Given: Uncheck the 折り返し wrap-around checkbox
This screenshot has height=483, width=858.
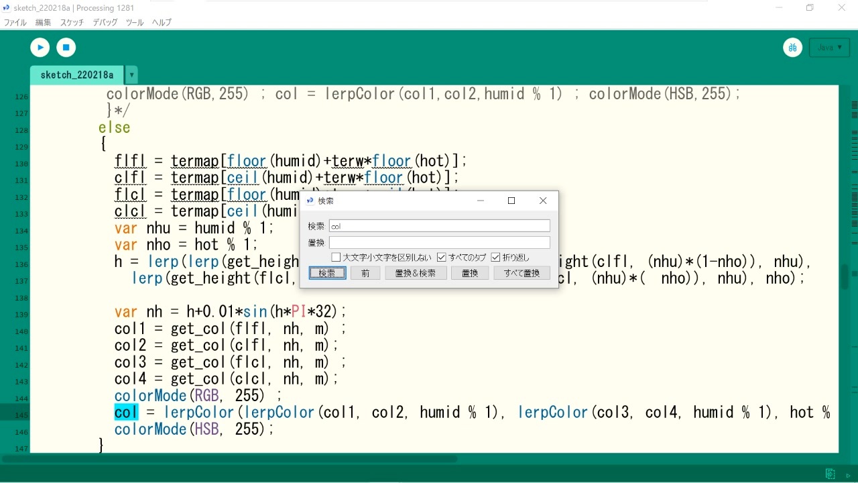Looking at the screenshot, I should (495, 257).
